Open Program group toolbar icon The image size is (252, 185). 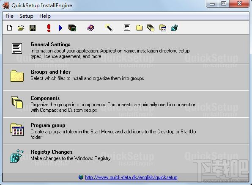(x=163, y=28)
